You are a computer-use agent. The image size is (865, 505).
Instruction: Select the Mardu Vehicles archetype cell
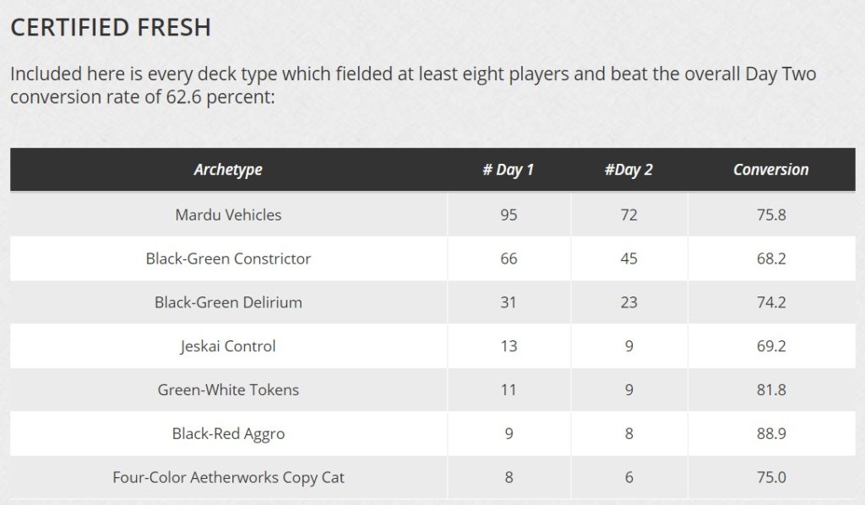(228, 214)
